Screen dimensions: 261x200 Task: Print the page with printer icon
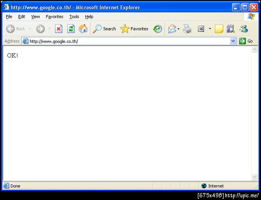coord(187,29)
